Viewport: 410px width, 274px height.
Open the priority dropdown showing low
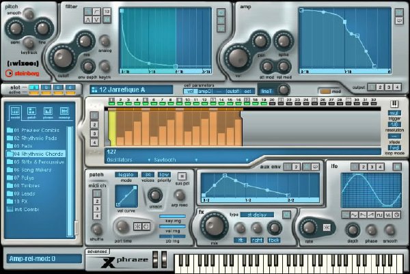[164, 175]
